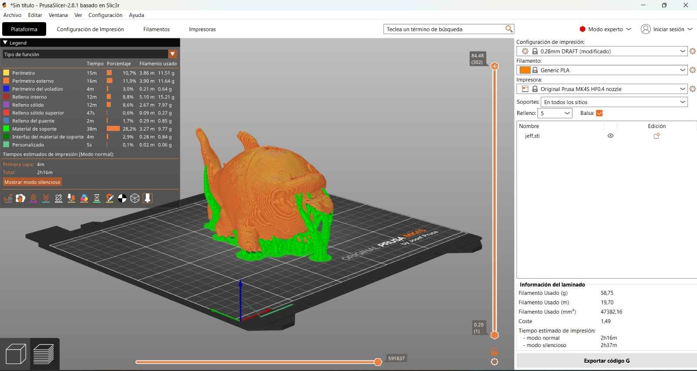Open the Ayuda menu
697x371 pixels.
[x=136, y=15]
